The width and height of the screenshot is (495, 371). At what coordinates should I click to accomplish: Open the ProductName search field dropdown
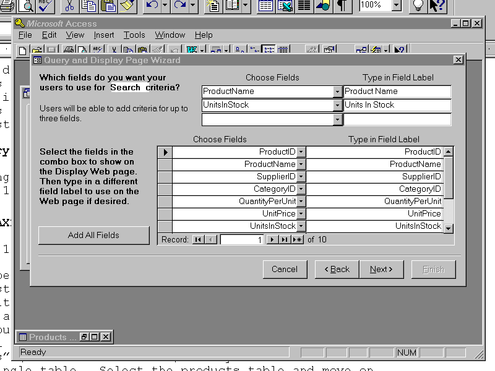coord(337,92)
